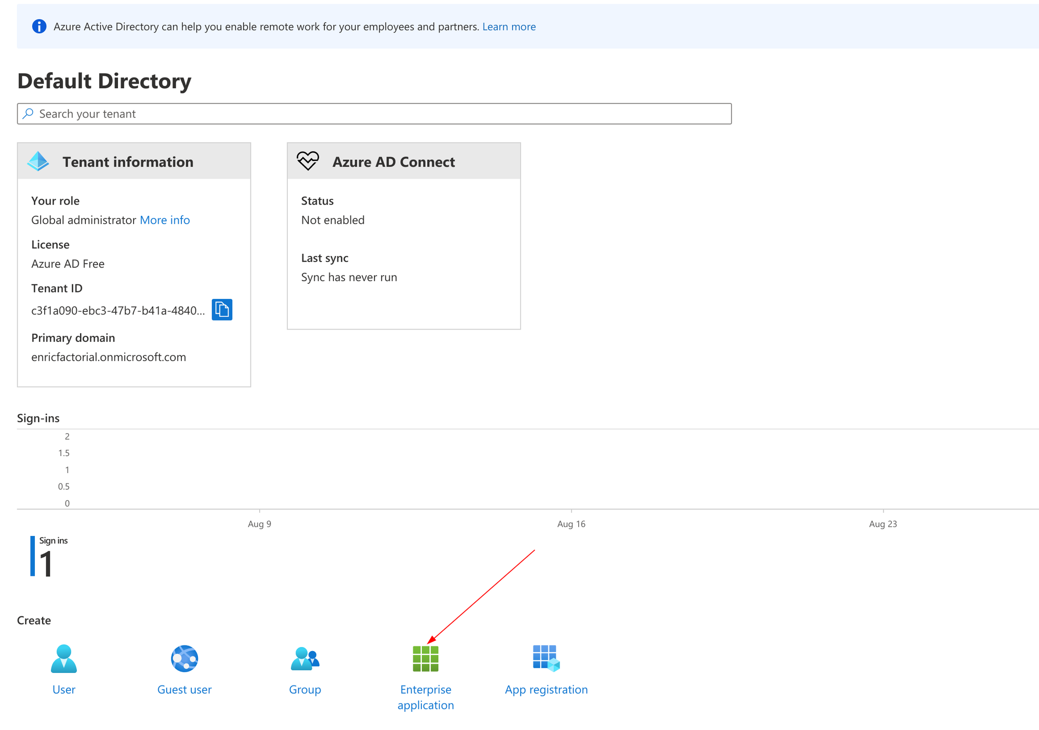Click the Not enabled status text
The width and height of the screenshot is (1039, 730).
pyautogui.click(x=333, y=220)
